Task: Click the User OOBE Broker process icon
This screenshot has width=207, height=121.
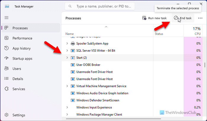Action: pyautogui.click(x=73, y=65)
